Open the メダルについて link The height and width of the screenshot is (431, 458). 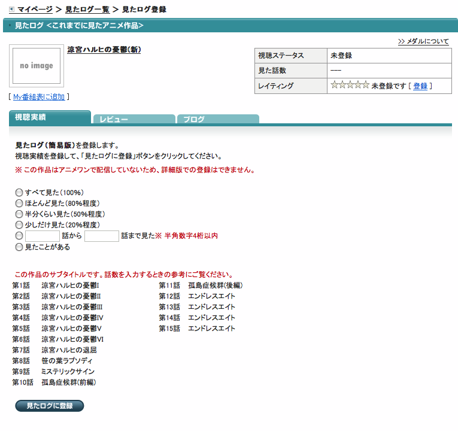click(423, 41)
